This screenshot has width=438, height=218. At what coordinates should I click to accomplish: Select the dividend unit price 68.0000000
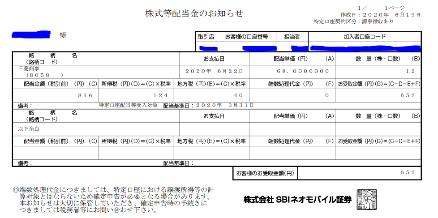click(303, 71)
